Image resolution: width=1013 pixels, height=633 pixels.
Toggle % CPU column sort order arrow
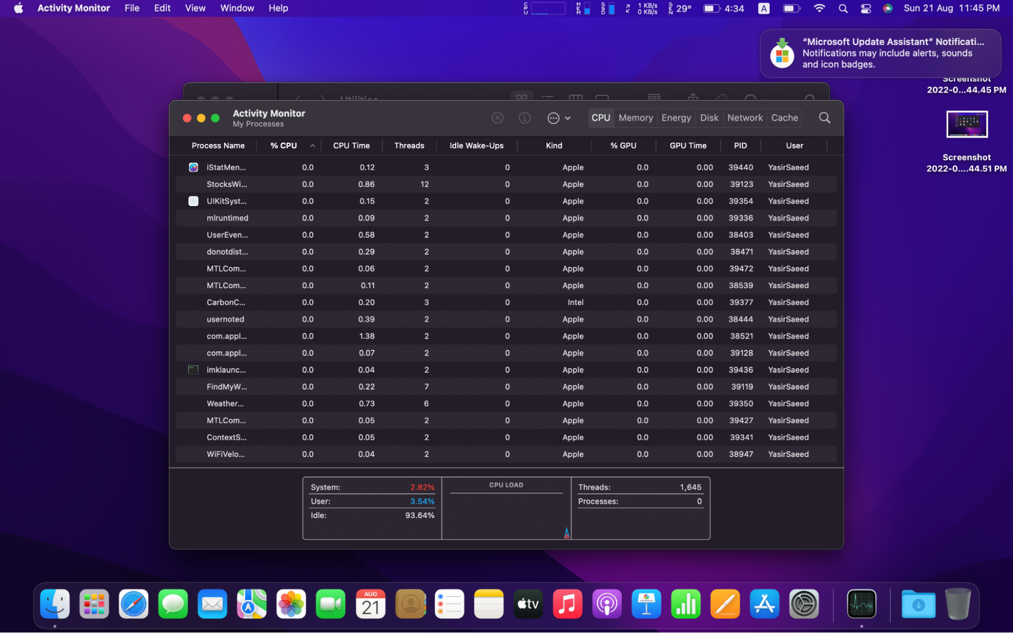[x=313, y=146]
